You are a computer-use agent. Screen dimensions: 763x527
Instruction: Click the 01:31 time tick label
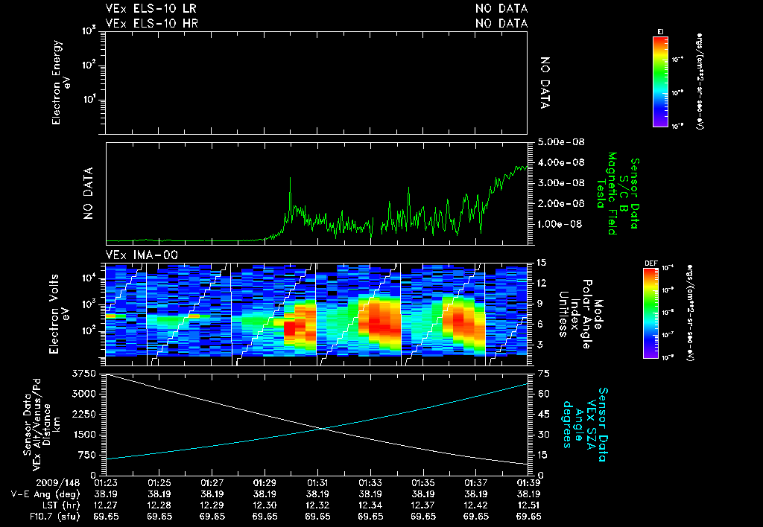[317, 483]
